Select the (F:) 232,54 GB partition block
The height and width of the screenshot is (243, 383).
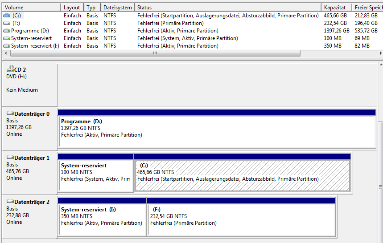pyautogui.click(x=241, y=220)
